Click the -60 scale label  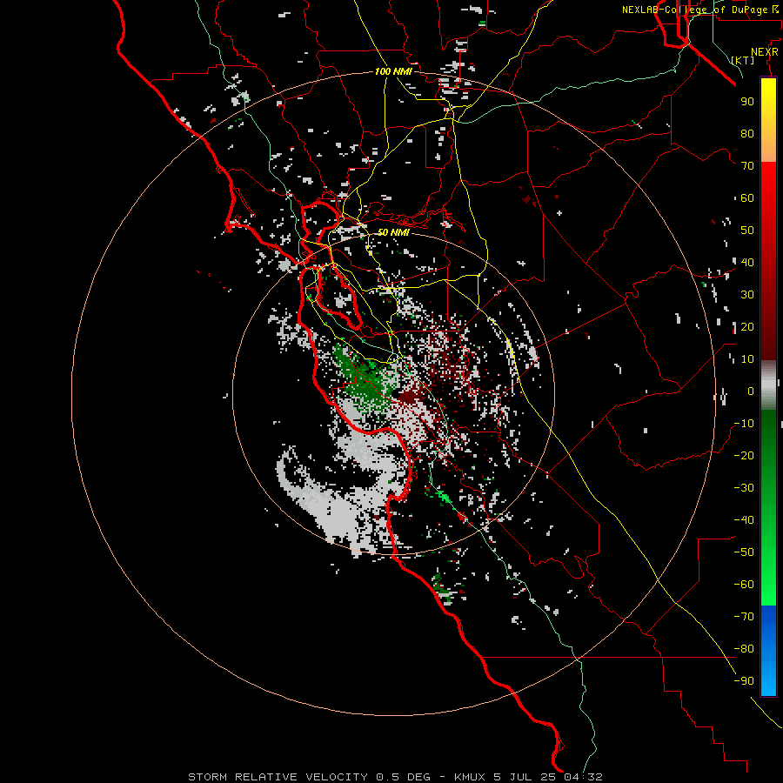(744, 585)
